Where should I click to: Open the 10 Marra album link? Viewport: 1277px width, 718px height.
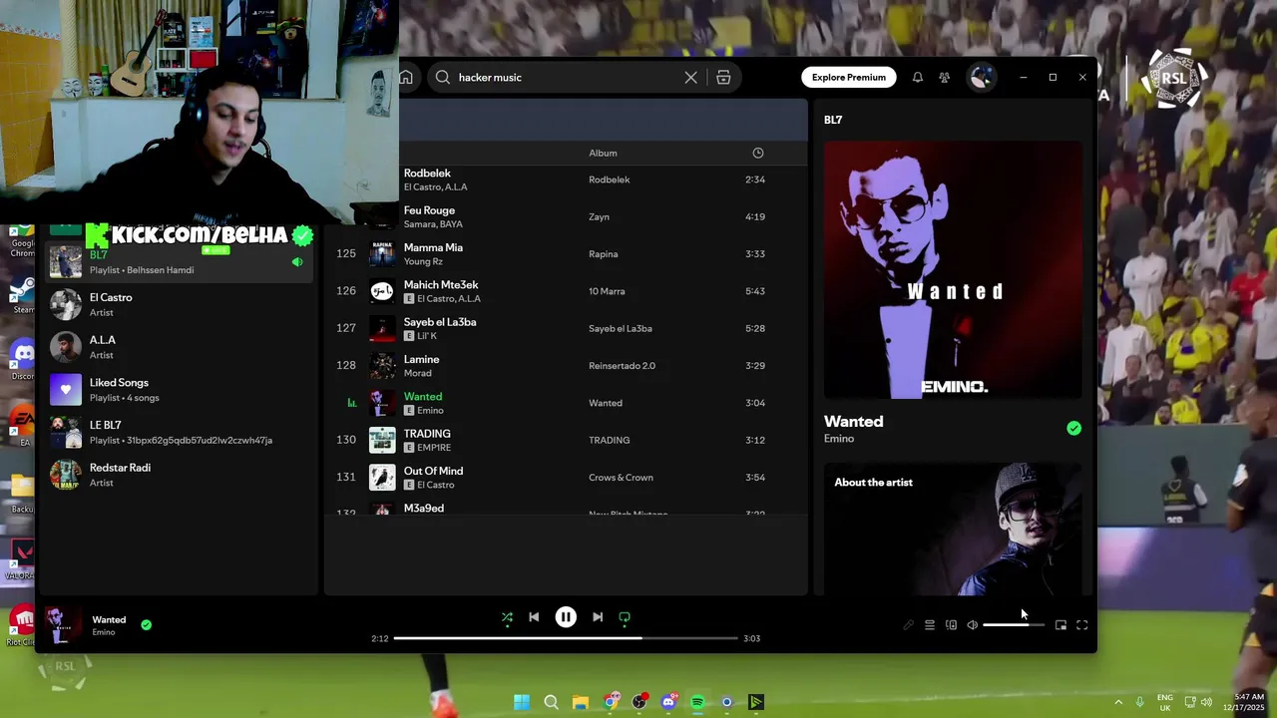point(607,291)
